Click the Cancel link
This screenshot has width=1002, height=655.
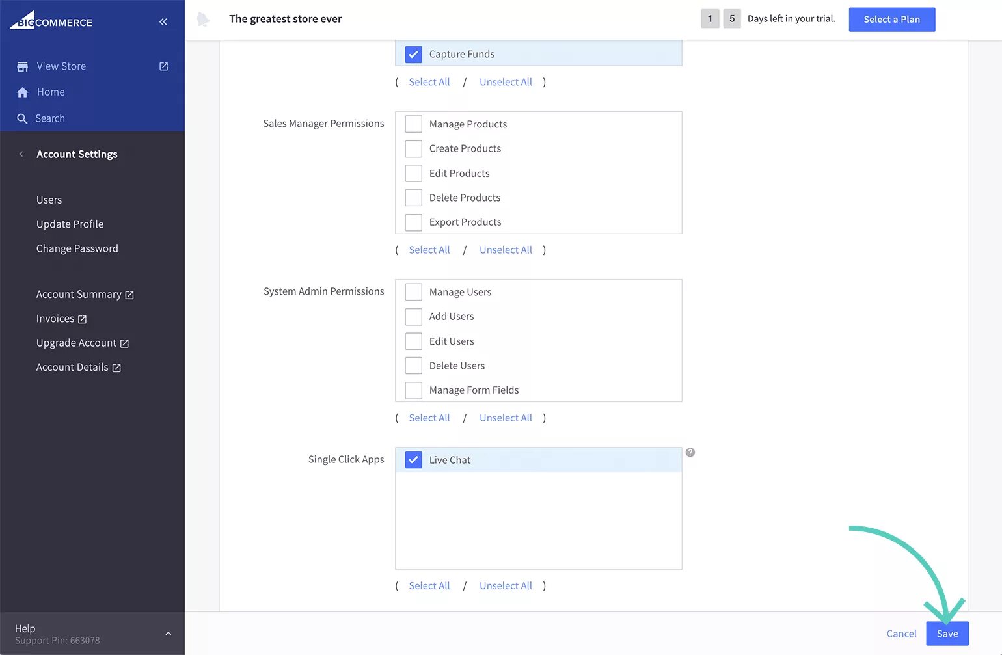tap(901, 634)
